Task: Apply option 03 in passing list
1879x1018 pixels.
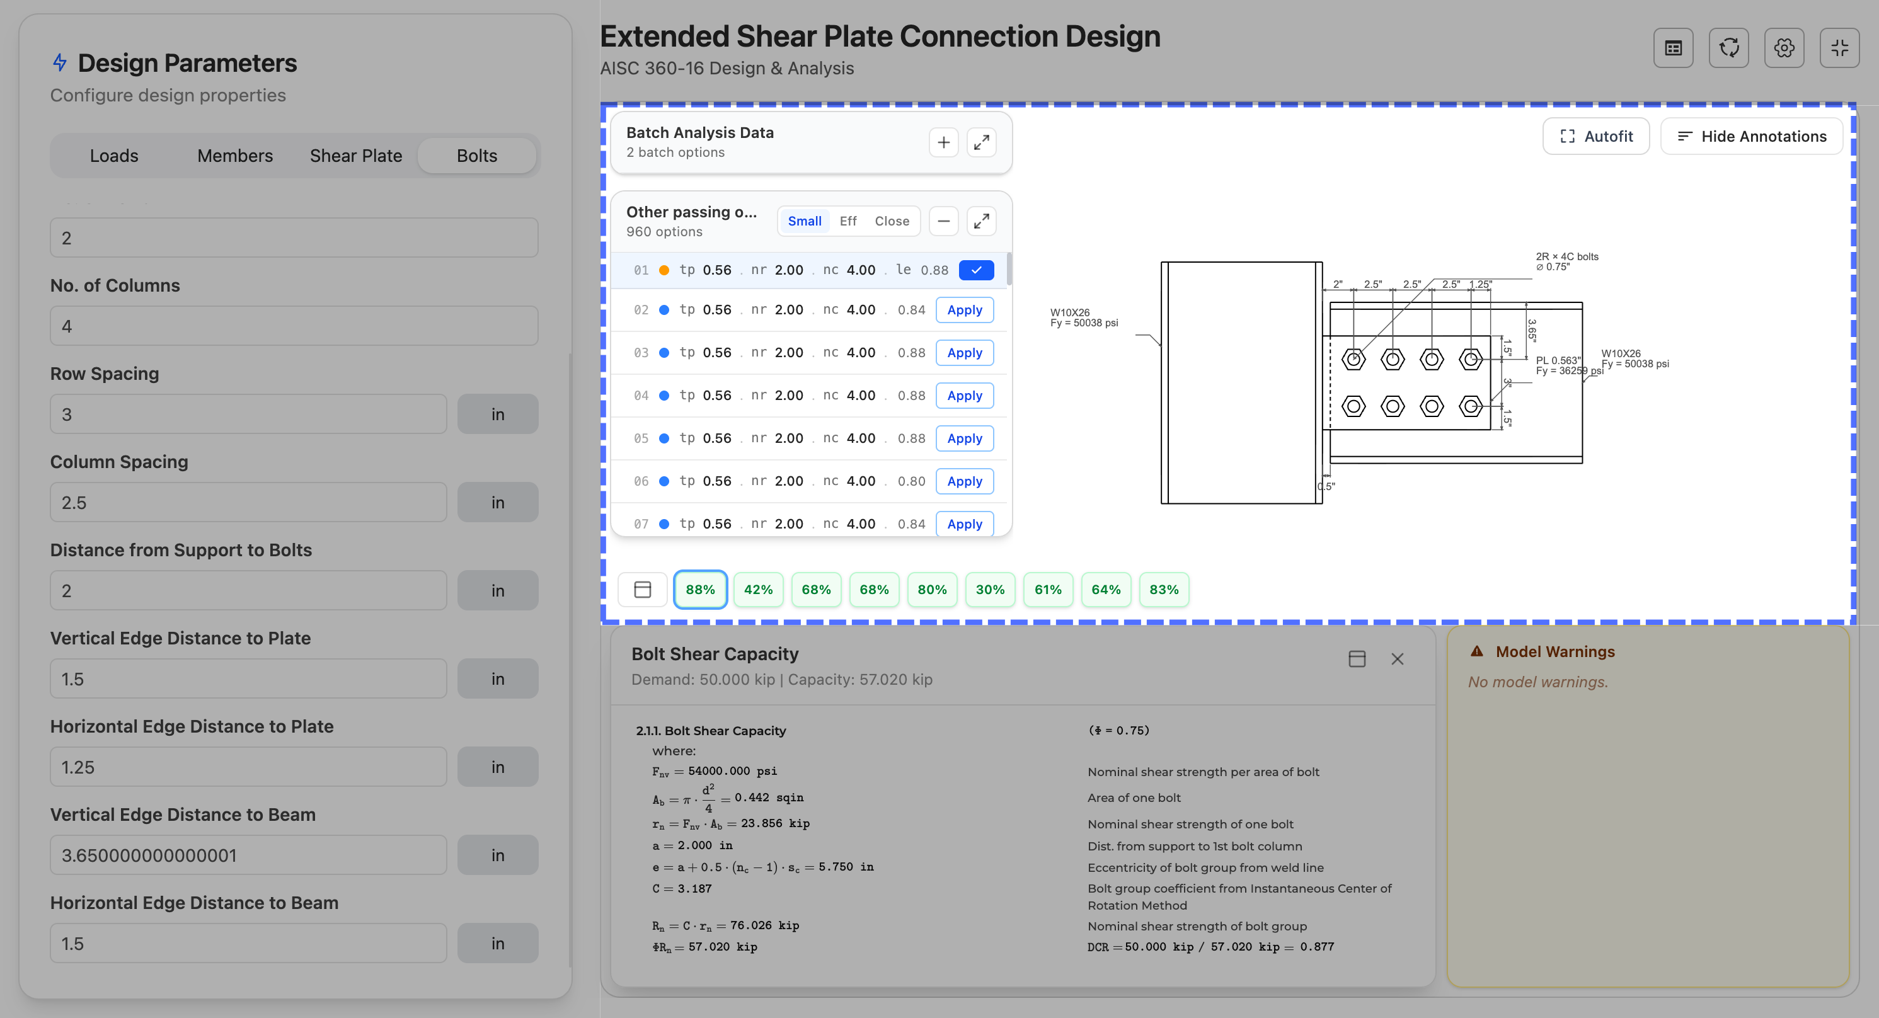Action: [964, 353]
